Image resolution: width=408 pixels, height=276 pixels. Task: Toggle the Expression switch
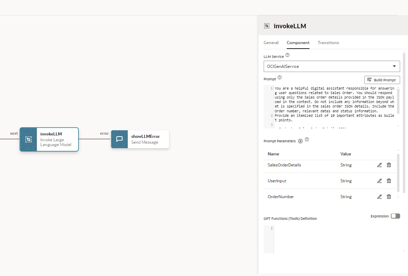(x=395, y=216)
